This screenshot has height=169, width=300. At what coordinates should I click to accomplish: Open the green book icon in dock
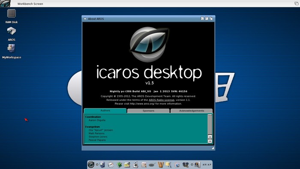coord(119,165)
